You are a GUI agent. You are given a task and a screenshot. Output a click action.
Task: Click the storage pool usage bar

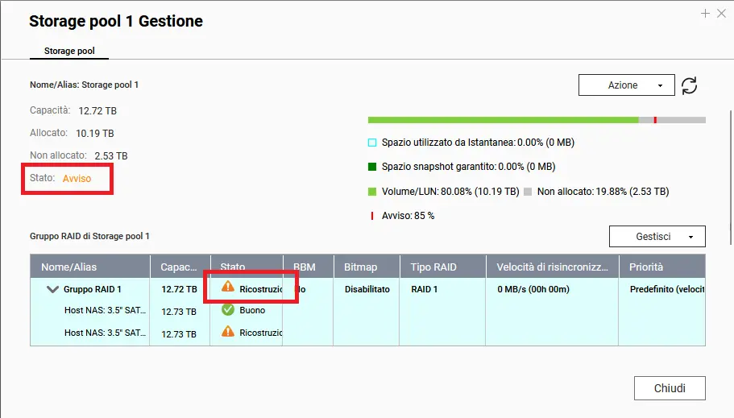[536, 120]
